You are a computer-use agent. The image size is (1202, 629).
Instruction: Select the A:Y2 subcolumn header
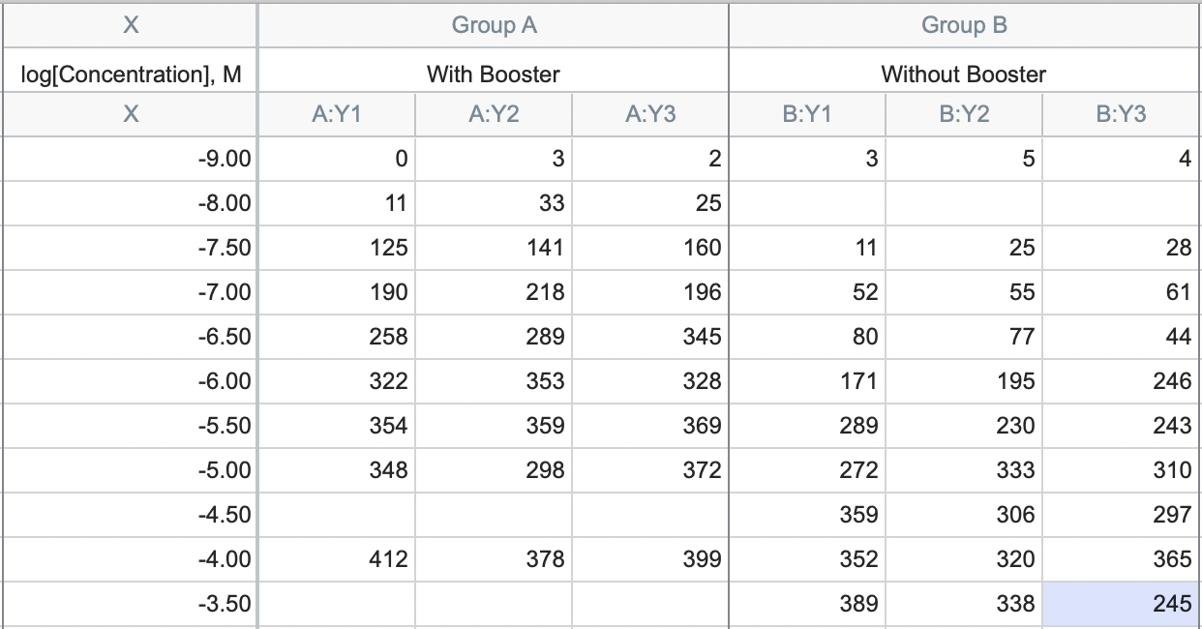(x=494, y=114)
